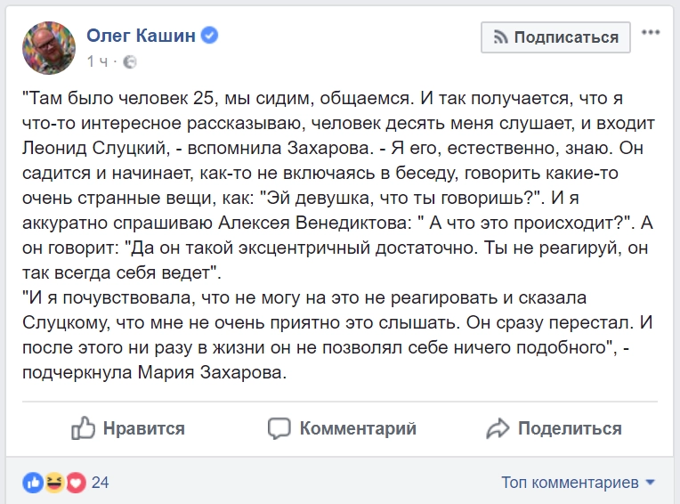
Task: Click the blue verified badge beside Олег Кашин
Action: tap(210, 37)
